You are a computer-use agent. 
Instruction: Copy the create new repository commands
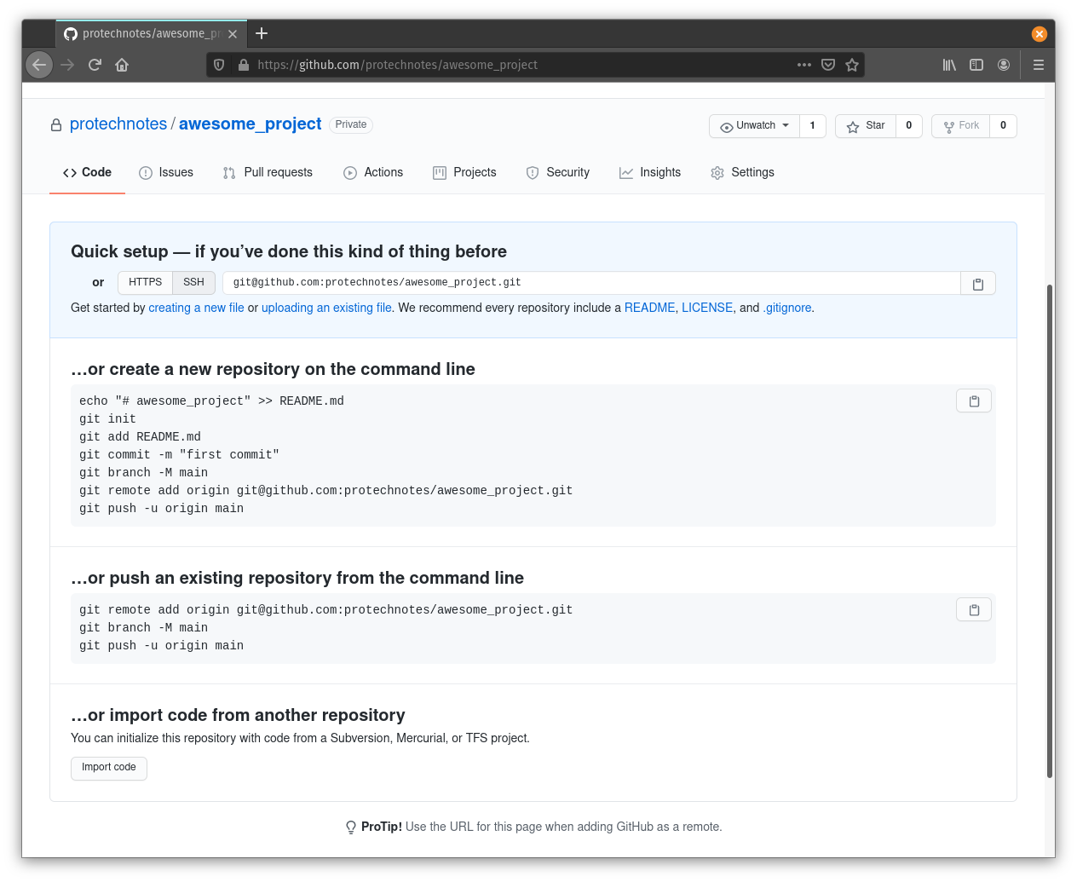974,401
